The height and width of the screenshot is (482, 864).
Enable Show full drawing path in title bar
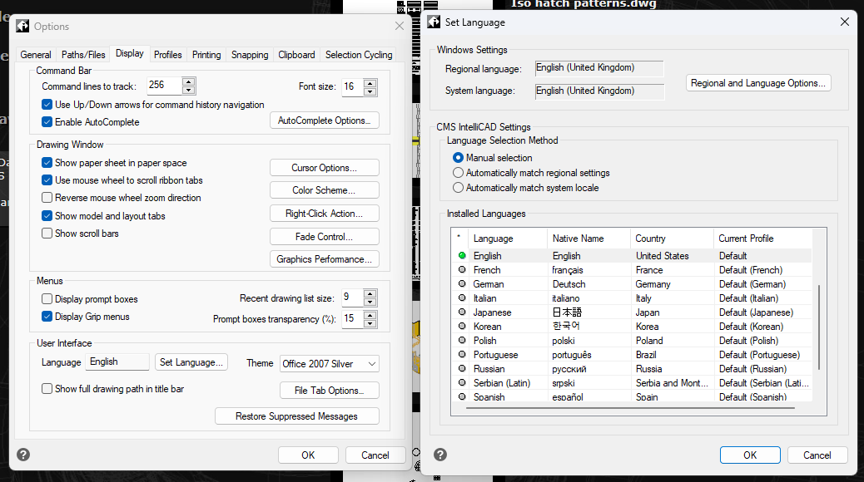coord(47,388)
